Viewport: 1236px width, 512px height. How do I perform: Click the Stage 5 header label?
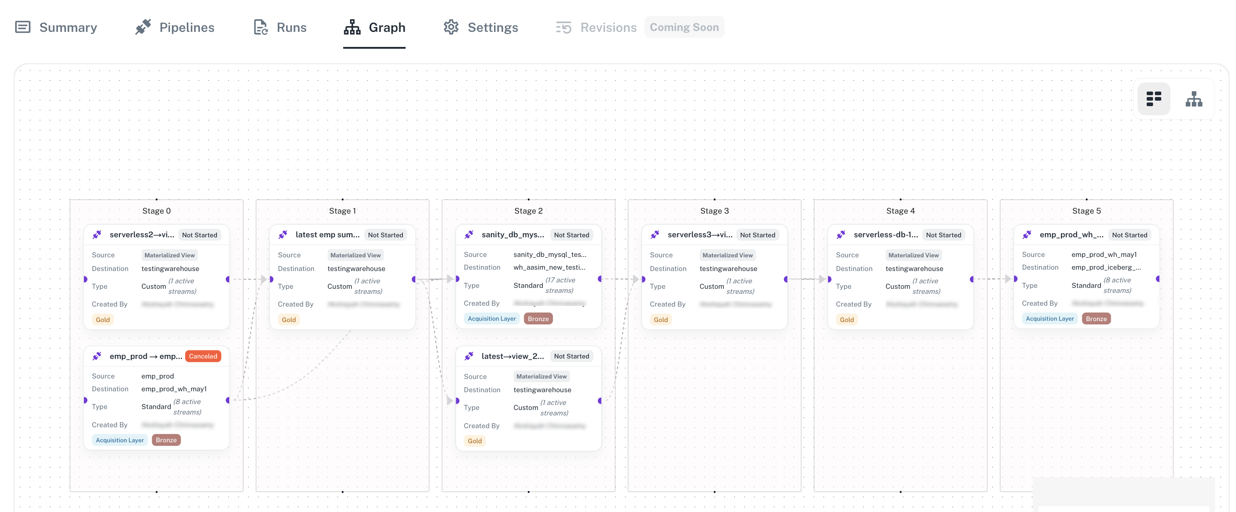point(1087,211)
